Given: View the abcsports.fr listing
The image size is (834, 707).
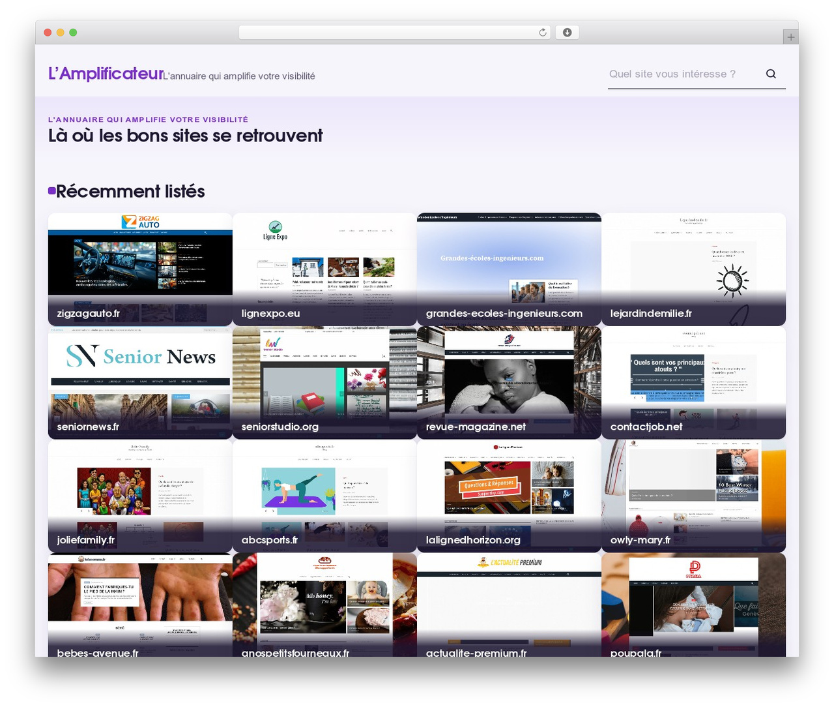Looking at the screenshot, I should 324,496.
